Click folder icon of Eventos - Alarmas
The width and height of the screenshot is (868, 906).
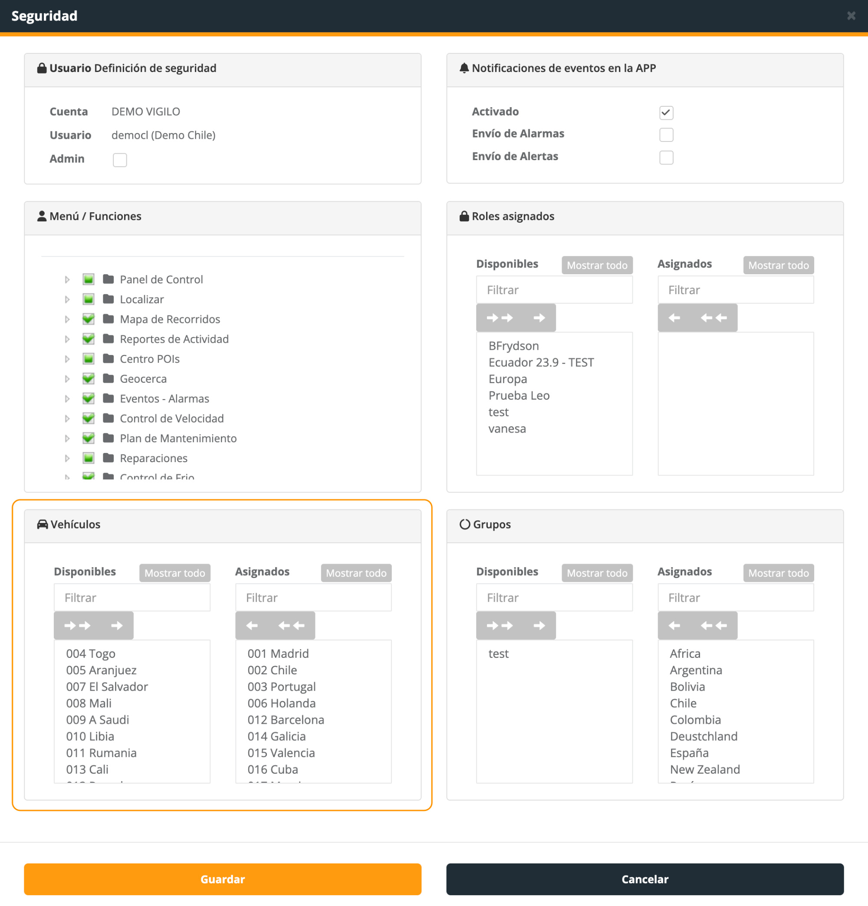click(x=108, y=398)
